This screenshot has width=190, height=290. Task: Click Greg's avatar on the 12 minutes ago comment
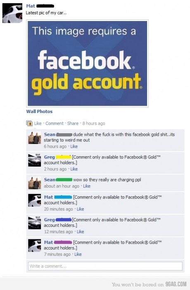pyautogui.click(x=34, y=223)
